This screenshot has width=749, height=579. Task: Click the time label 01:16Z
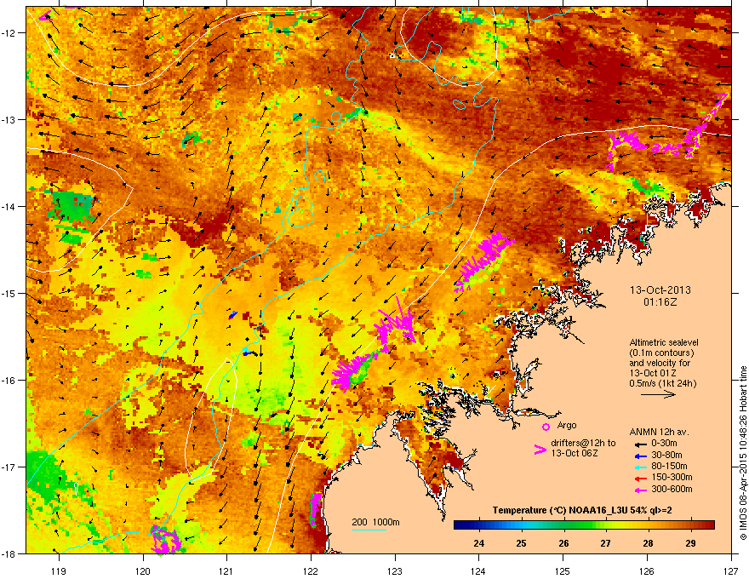click(660, 302)
